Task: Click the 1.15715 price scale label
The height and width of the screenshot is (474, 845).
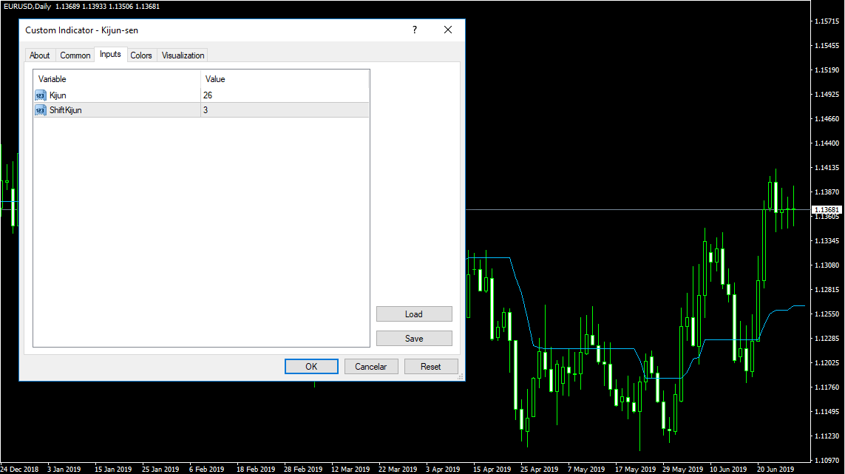Action: pyautogui.click(x=827, y=21)
